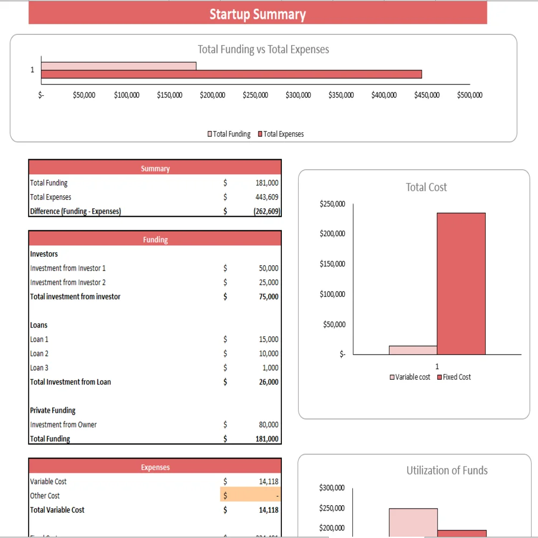Image resolution: width=538 pixels, height=538 pixels.
Task: Select the Funding section header
Action: (x=155, y=239)
